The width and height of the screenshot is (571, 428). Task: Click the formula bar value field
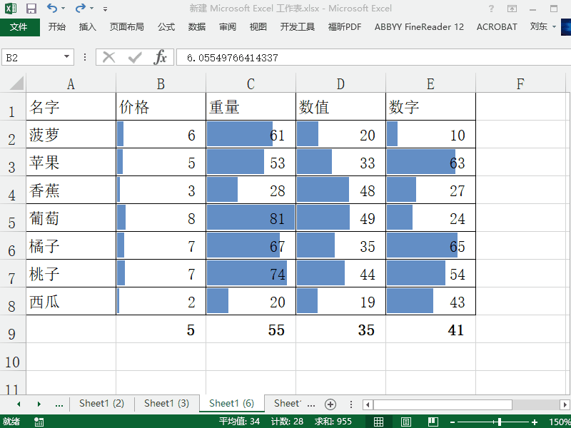[x=373, y=58]
